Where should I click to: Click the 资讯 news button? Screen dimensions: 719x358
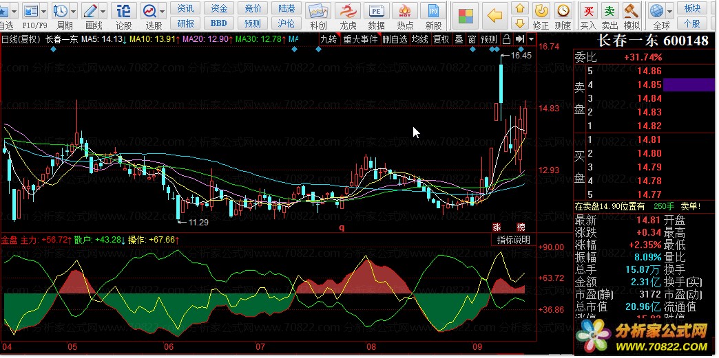coord(185,8)
